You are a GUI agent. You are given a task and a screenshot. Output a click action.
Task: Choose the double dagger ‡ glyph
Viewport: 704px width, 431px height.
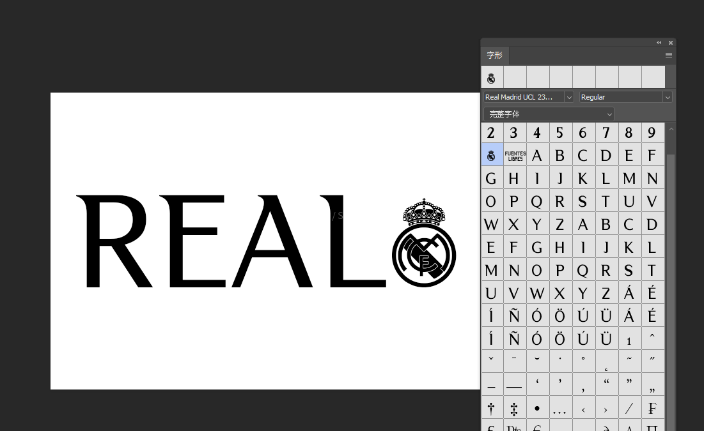(514, 408)
